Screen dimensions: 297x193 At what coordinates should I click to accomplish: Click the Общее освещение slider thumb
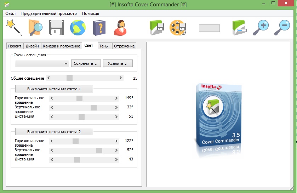pos(69,78)
